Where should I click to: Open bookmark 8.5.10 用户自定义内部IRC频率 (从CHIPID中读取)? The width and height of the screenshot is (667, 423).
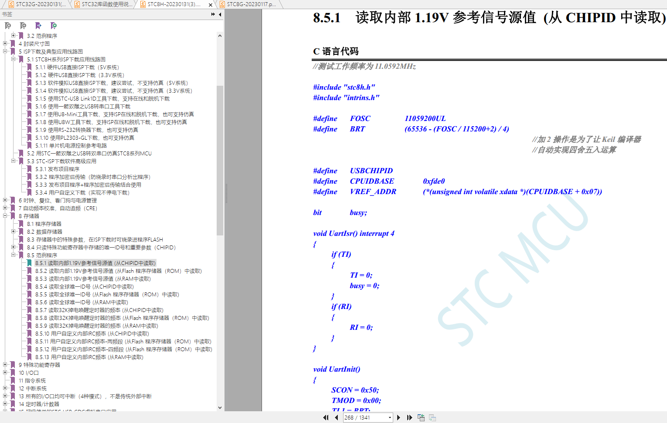(92, 334)
